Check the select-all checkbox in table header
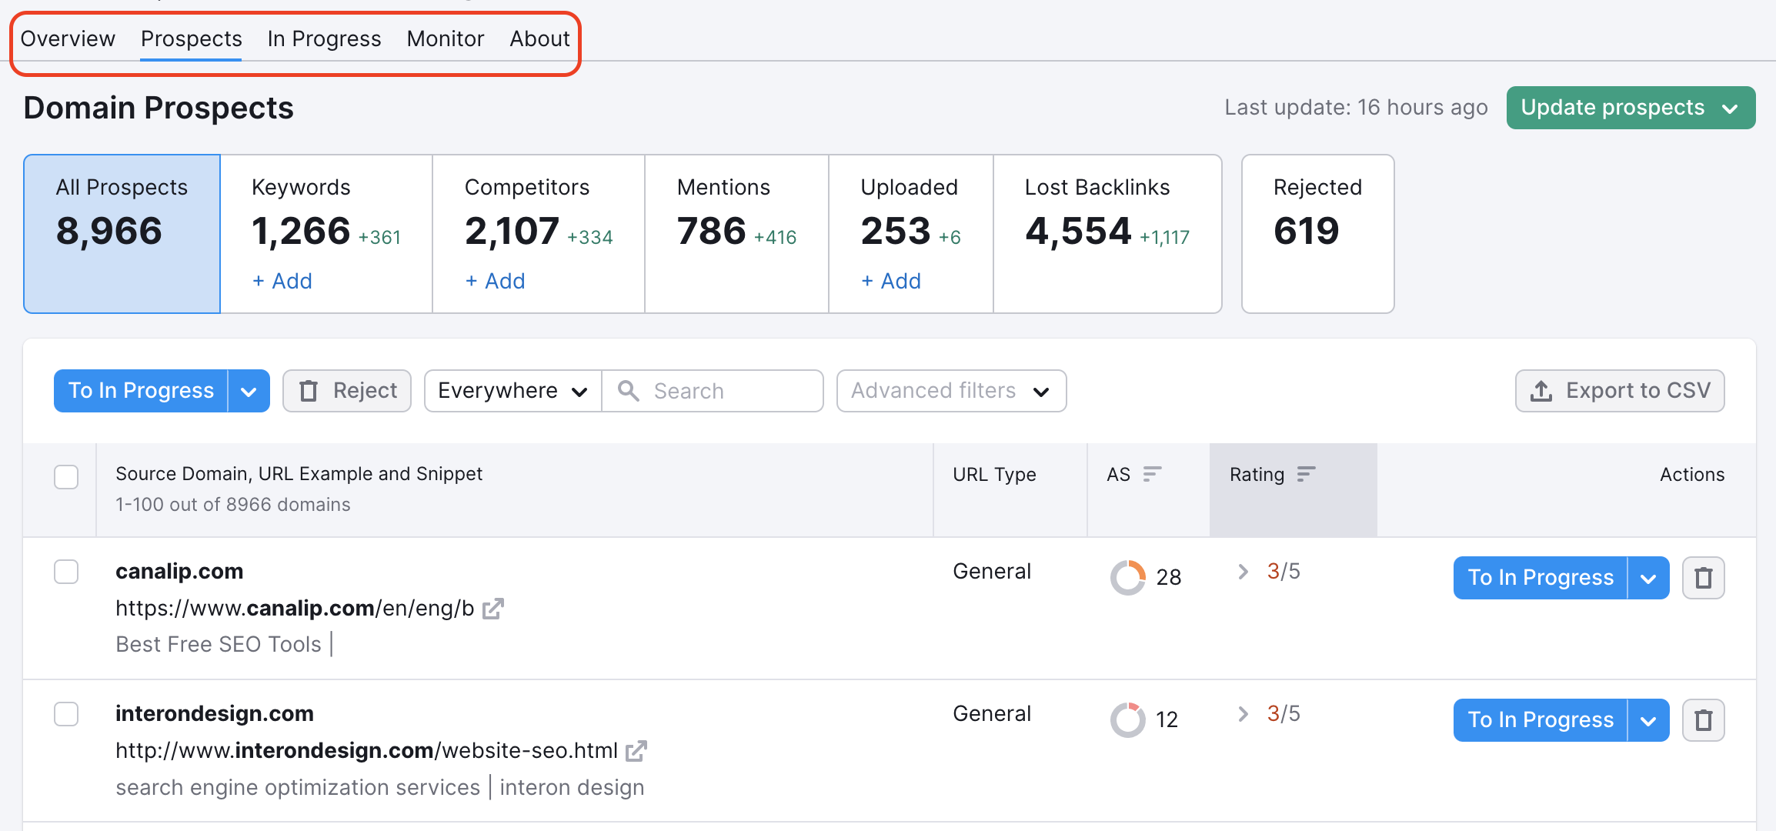Image resolution: width=1776 pixels, height=831 pixels. tap(66, 477)
